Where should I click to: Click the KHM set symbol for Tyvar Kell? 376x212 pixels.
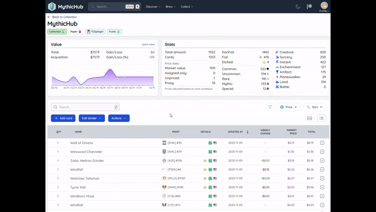coord(164,188)
